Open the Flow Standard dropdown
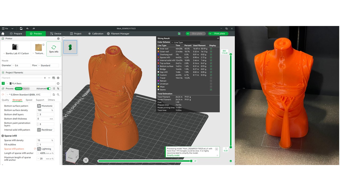 point(48,66)
